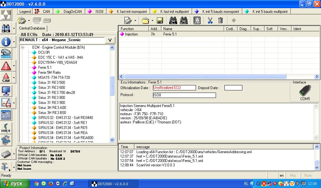This screenshot has height=188, width=321.
Task: Click the PERSO icon in left toolbar
Action: (37, 20)
